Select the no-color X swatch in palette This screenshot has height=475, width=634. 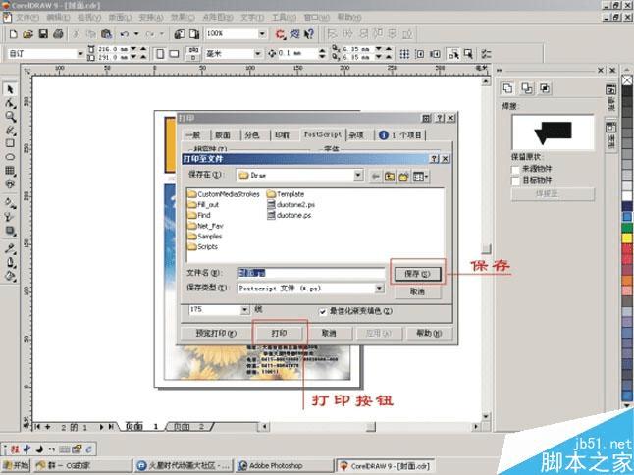627,80
